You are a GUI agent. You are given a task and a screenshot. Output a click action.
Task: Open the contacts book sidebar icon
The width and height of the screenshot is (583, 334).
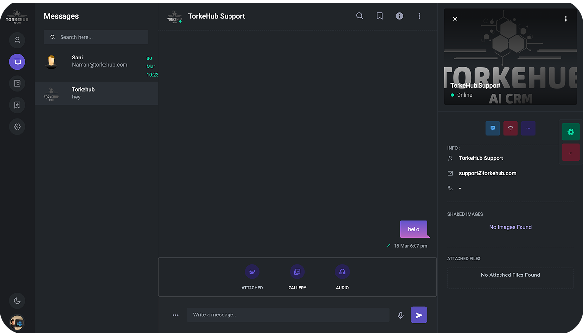coord(17,83)
